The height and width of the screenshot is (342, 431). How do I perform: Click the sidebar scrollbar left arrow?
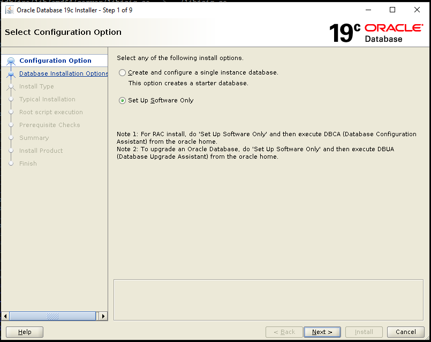(x=5, y=316)
